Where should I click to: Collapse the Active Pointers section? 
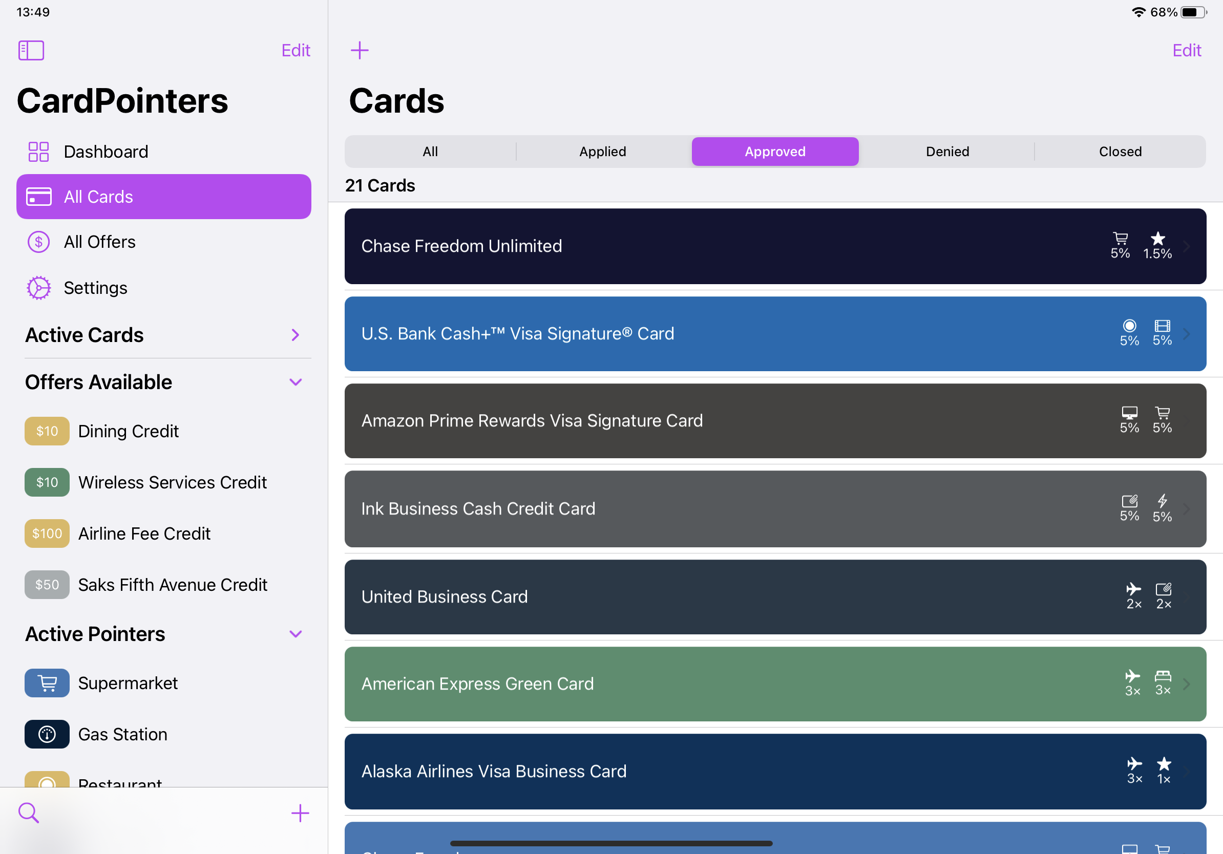[x=296, y=634]
